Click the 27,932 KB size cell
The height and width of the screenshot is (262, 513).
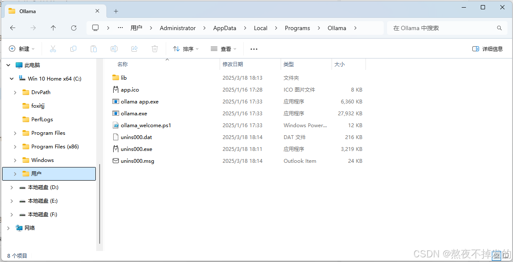point(350,114)
